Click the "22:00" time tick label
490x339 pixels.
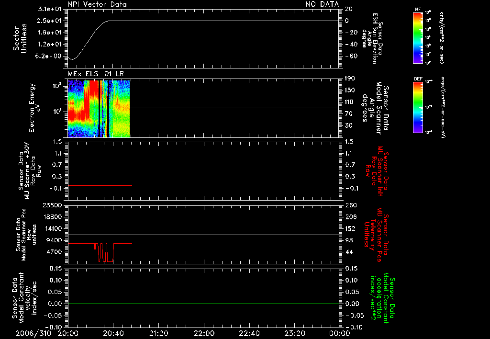(x=204, y=333)
